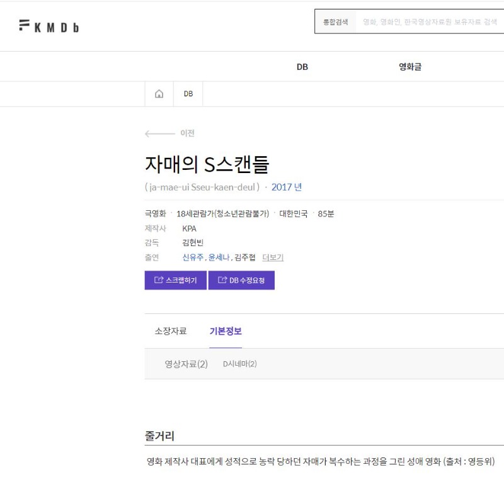Open actor 윤세나's page
The image size is (504, 477).
pyautogui.click(x=219, y=257)
